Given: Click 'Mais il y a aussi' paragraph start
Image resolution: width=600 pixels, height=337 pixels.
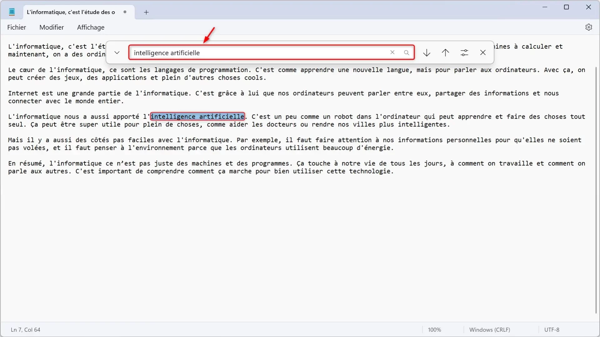Looking at the screenshot, I should [x=40, y=140].
